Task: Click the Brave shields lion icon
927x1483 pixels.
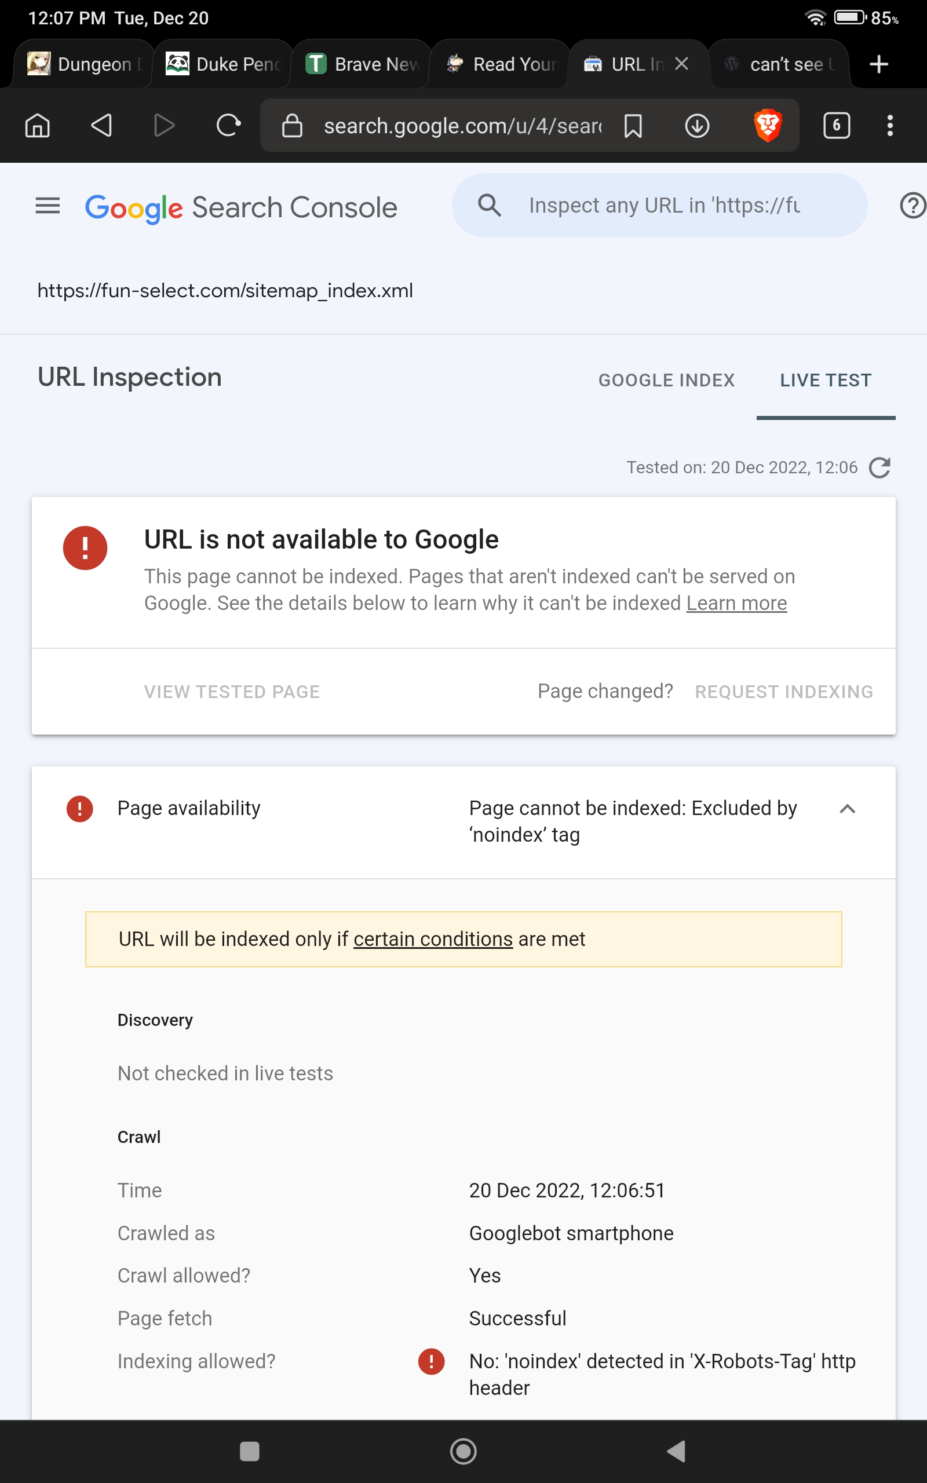Action: [768, 126]
